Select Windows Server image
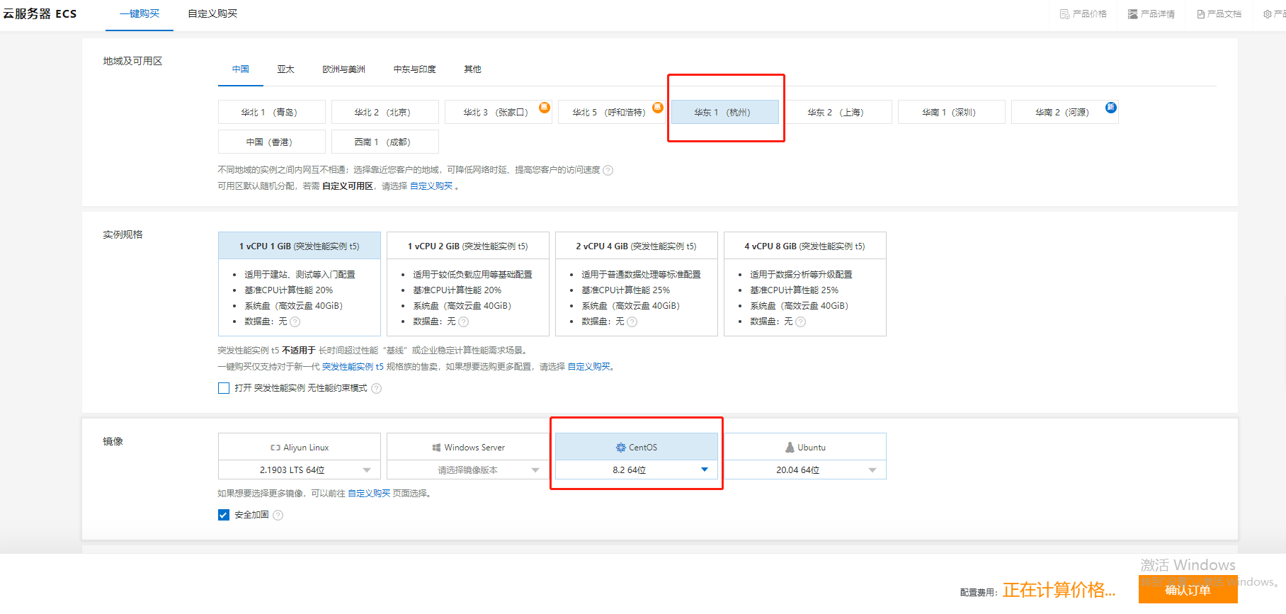The width and height of the screenshot is (1286, 614). pyautogui.click(x=468, y=447)
